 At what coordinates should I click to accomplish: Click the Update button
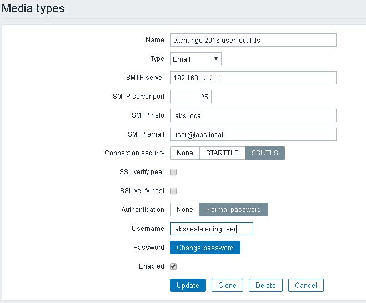tap(188, 285)
